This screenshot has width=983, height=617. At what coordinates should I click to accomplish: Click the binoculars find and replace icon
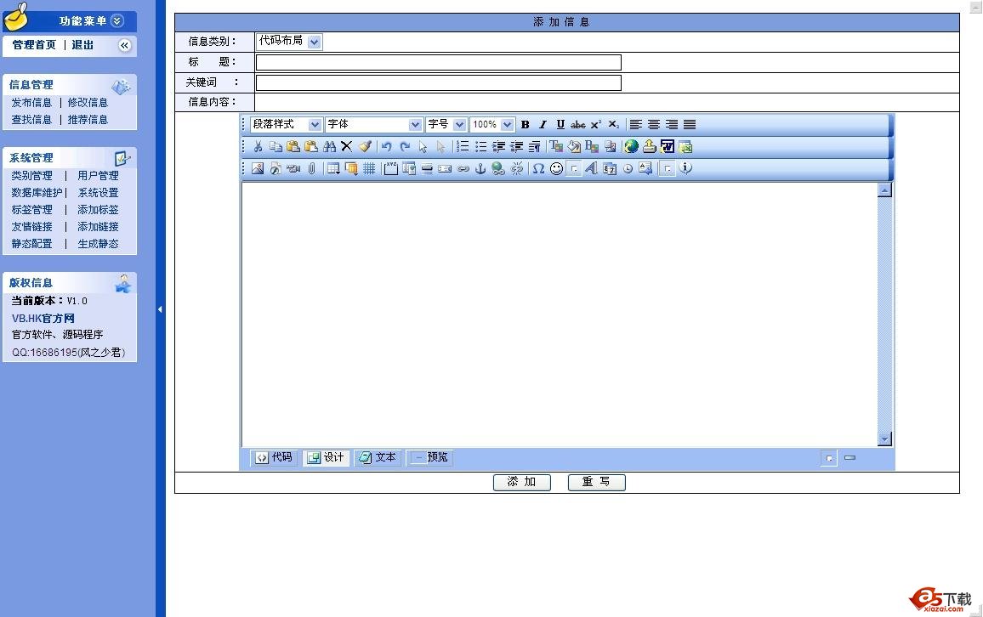tap(329, 146)
